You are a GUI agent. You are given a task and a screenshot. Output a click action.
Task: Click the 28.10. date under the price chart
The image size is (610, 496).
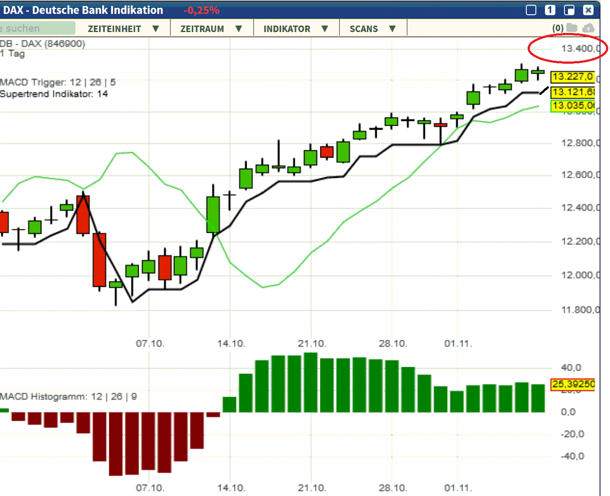point(393,344)
